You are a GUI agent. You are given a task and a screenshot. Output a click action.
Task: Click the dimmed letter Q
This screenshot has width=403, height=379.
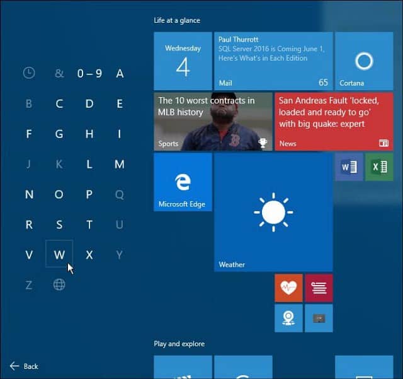pyautogui.click(x=120, y=195)
